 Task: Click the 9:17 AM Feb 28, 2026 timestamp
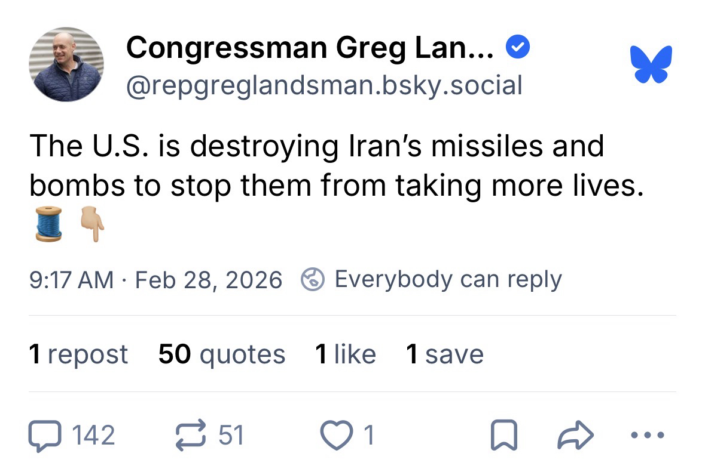coord(155,280)
